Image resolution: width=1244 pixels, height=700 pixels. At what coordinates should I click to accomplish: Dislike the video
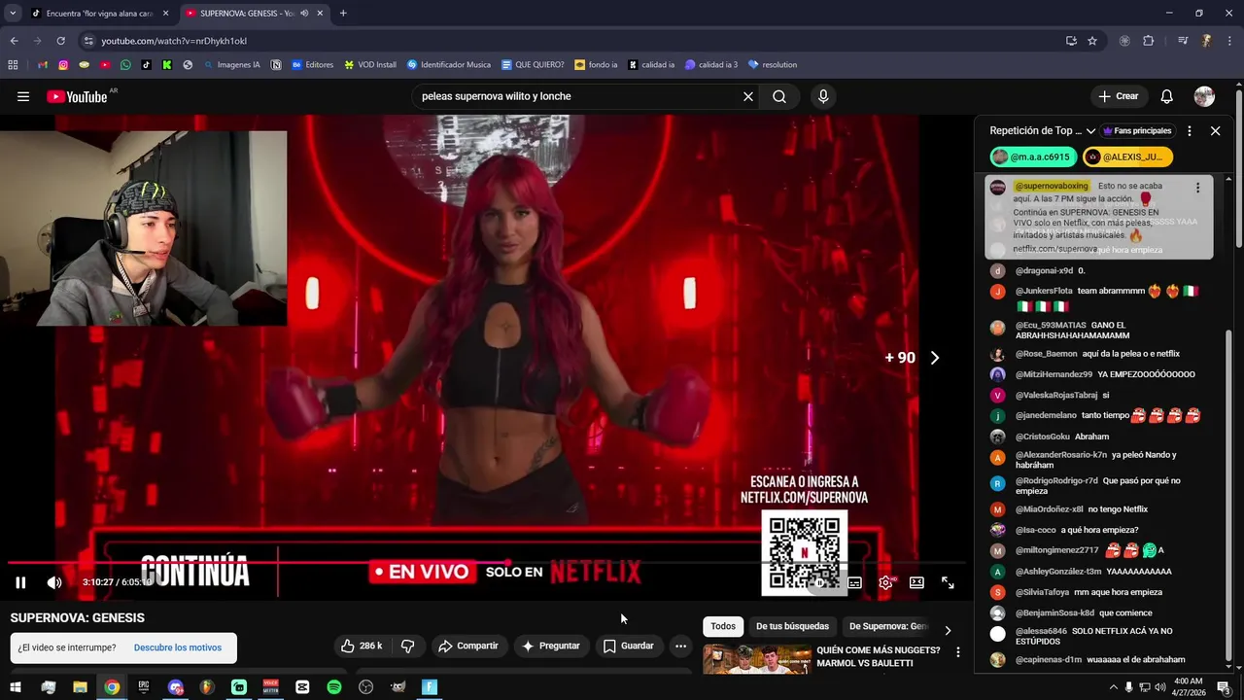pos(408,646)
